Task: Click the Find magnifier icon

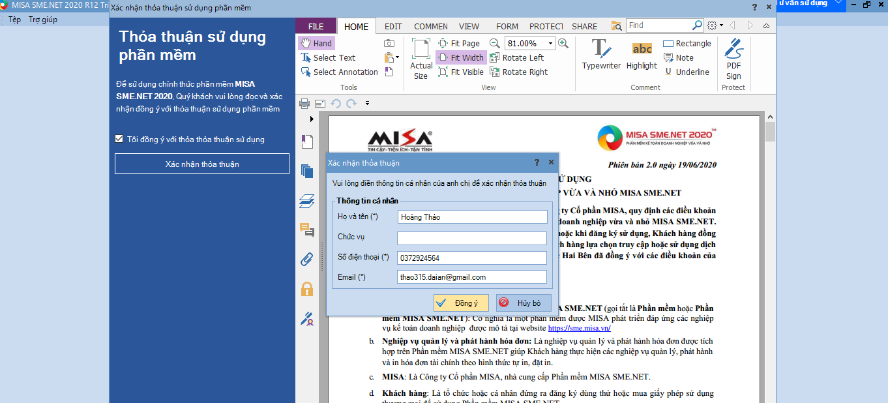Action: [697, 25]
